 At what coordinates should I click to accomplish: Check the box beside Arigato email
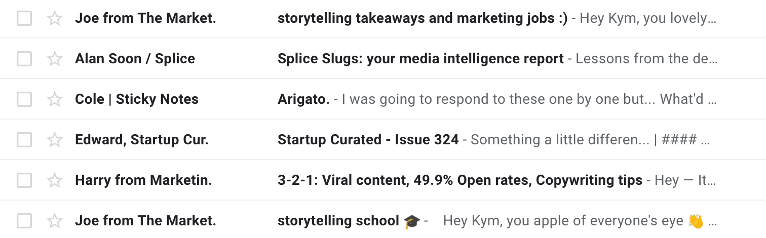[24, 99]
